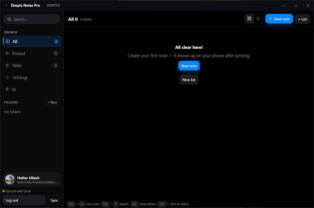Viewport: 314px width, 208px height.
Task: Switch to grid view layout
Action: [x=249, y=19]
